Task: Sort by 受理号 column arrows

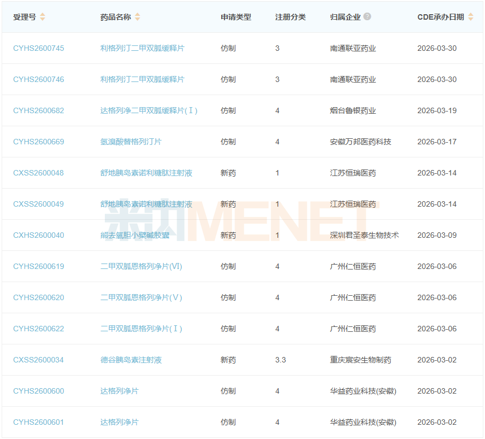Action: [x=43, y=17]
